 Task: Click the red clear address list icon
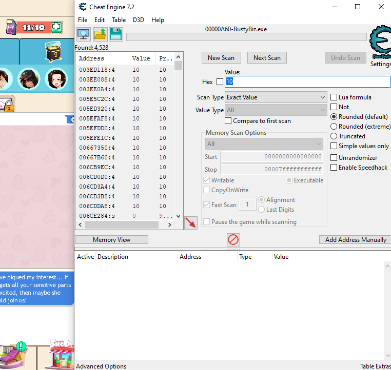[233, 240]
